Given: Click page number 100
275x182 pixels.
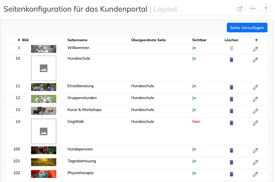Looking at the screenshot, I should click(17, 149).
